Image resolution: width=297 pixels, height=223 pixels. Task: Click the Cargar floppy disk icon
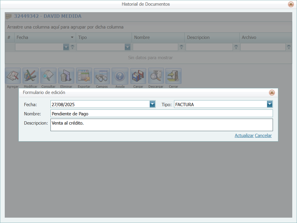(x=138, y=76)
